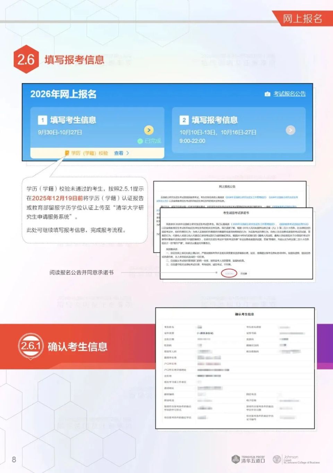Select the circled 同意 option in the commitment dialog
This screenshot has height=473, width=333.
click(x=229, y=274)
